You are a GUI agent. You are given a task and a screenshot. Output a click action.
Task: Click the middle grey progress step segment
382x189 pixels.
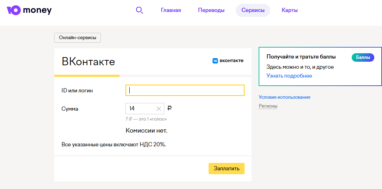pyautogui.click(x=153, y=75)
